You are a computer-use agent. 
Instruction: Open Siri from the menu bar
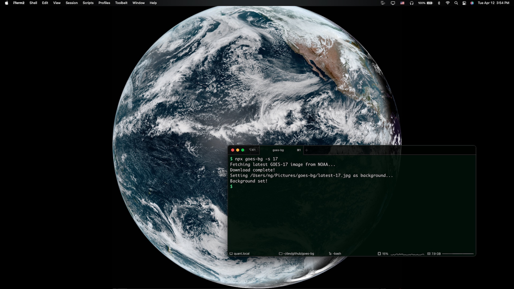point(472,3)
